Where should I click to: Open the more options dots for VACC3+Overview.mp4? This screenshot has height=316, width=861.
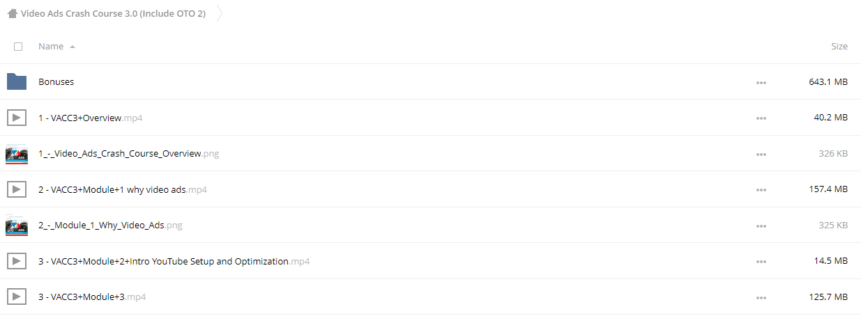pos(761,118)
